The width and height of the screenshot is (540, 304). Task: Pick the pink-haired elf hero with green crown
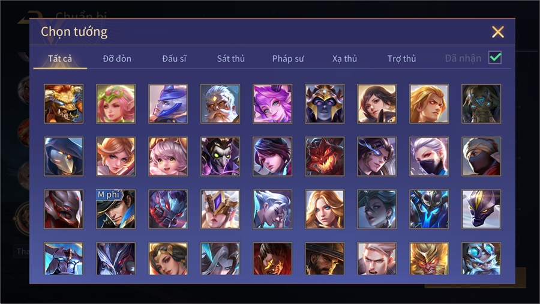click(x=116, y=104)
